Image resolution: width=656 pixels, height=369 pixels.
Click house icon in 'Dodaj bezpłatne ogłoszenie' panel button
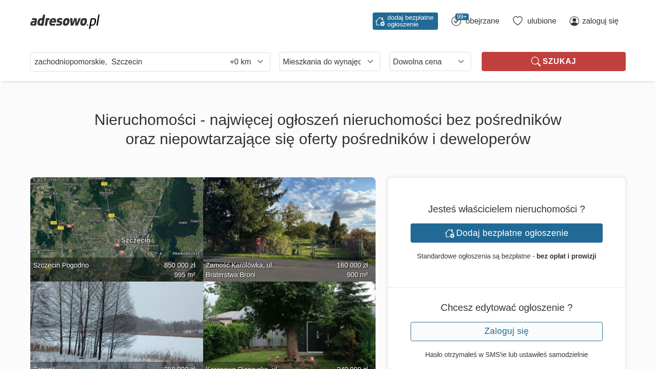449,233
